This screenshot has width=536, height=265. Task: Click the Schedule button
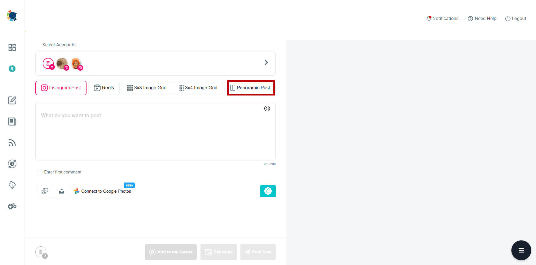[x=219, y=252]
